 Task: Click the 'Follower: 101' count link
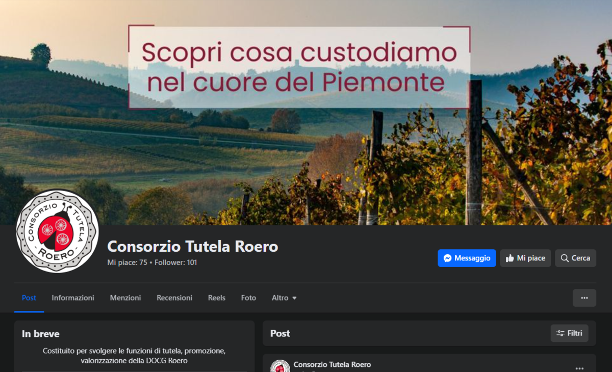pyautogui.click(x=176, y=263)
